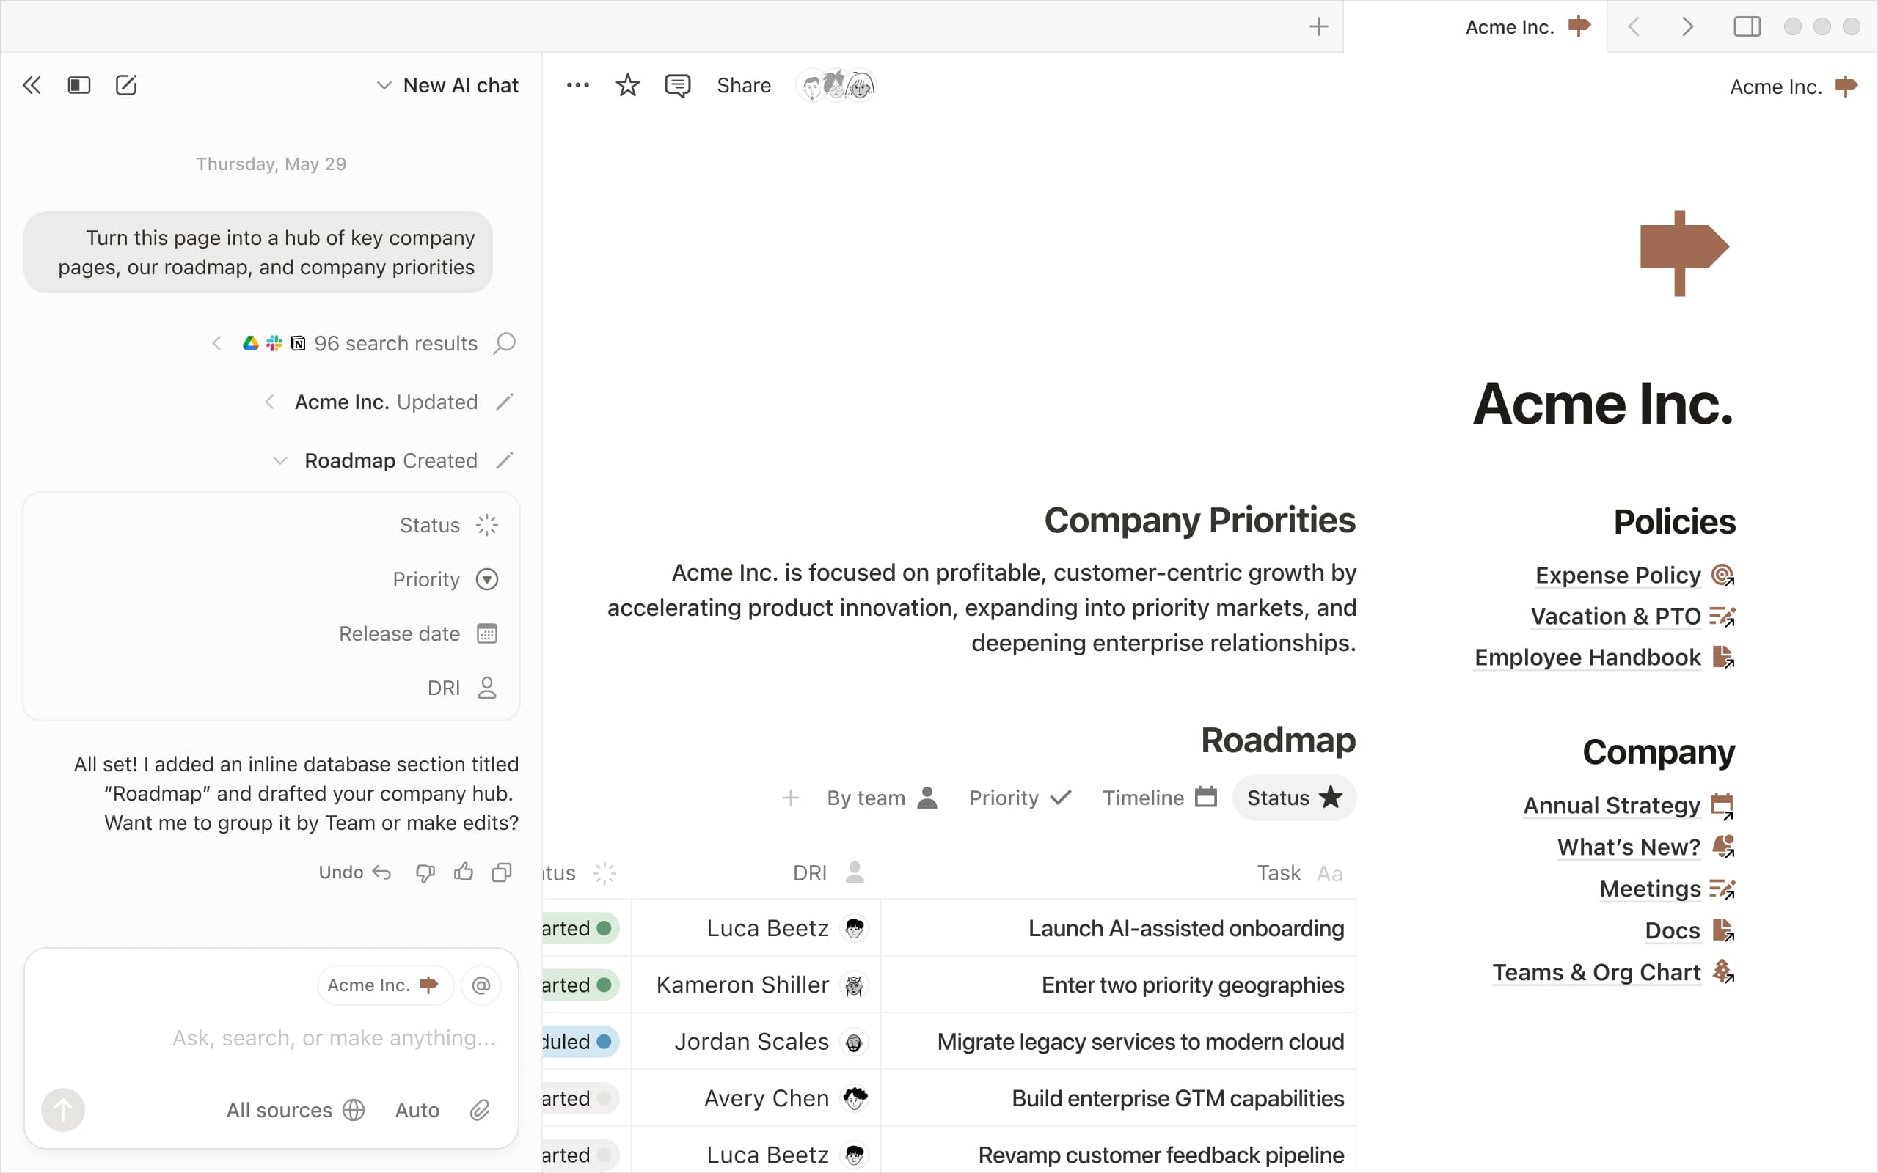1878x1173 pixels.
Task: Click the Share button
Action: [x=743, y=85]
